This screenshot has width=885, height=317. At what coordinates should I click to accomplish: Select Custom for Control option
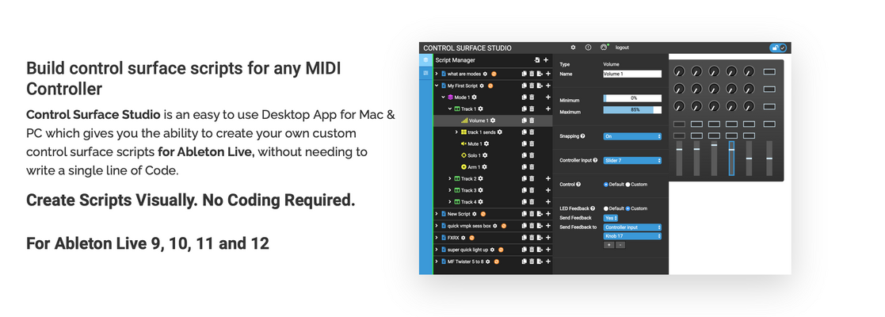coord(628,185)
